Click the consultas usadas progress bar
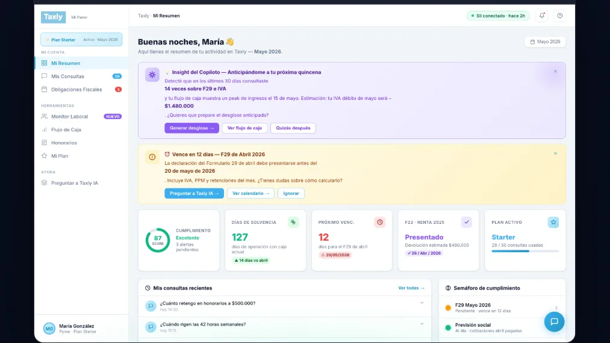The width and height of the screenshot is (610, 343). (x=525, y=251)
